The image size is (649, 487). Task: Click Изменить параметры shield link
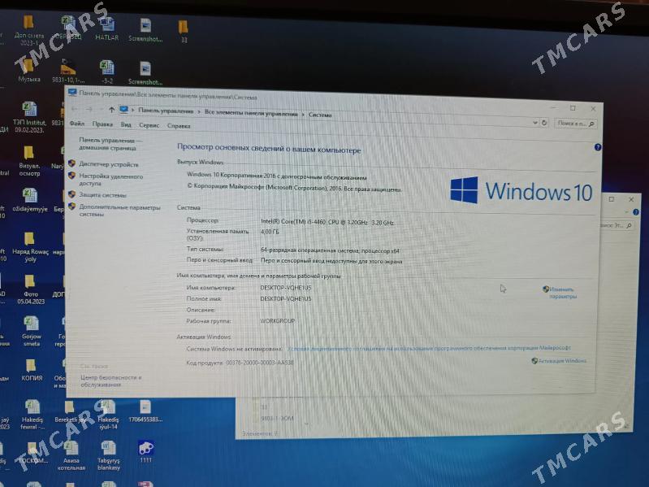click(x=561, y=293)
